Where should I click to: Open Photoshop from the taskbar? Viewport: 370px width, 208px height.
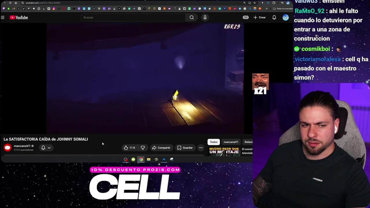164,159
